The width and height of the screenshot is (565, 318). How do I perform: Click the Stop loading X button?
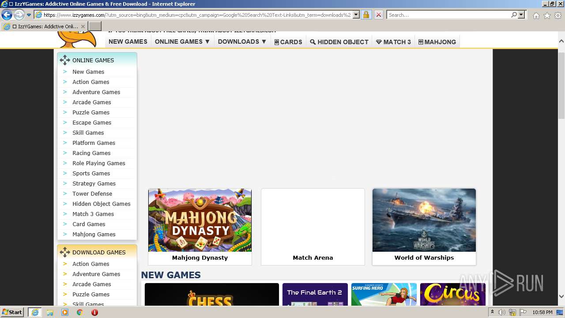pyautogui.click(x=378, y=15)
